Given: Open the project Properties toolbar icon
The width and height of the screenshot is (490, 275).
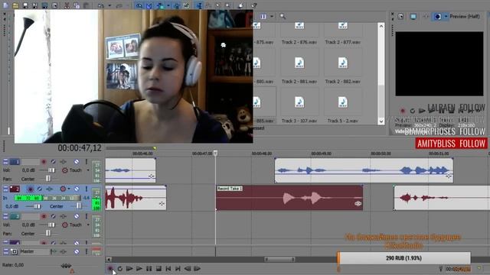Looking at the screenshot, I should point(54,5).
